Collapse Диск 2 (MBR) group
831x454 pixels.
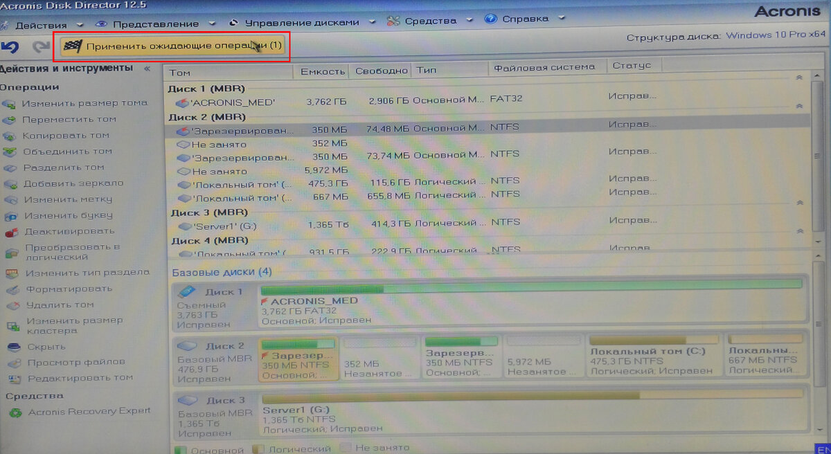[798, 106]
